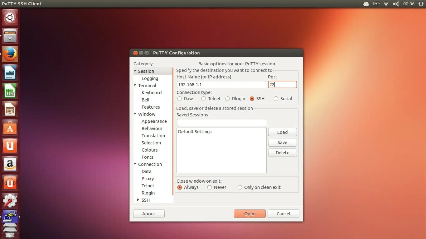Image resolution: width=426 pixels, height=239 pixels.
Task: Open Amazon launcher icon
Action: (10, 164)
